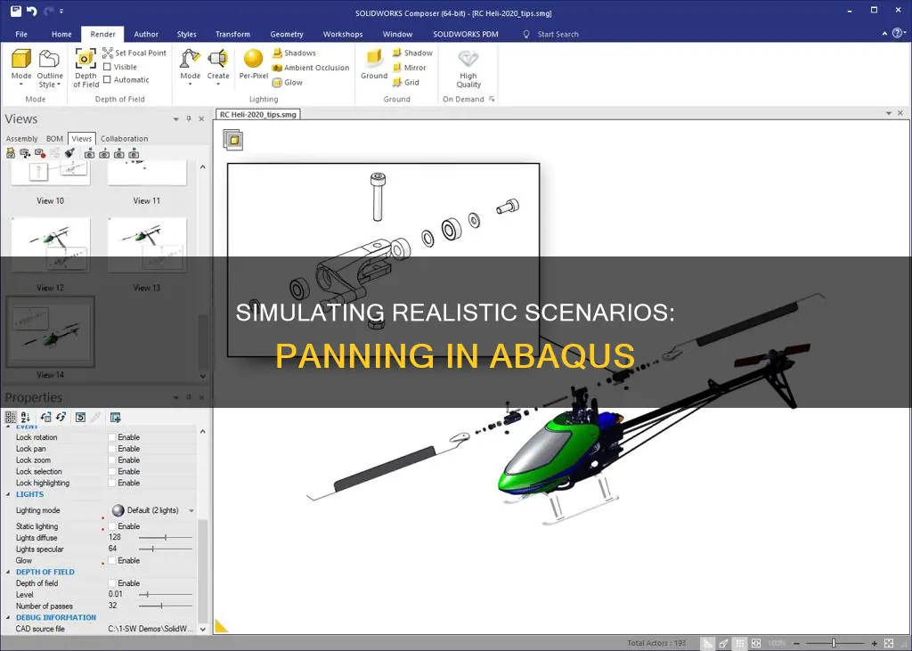
Task: Switch to Workshops ribbon tab
Action: [343, 35]
